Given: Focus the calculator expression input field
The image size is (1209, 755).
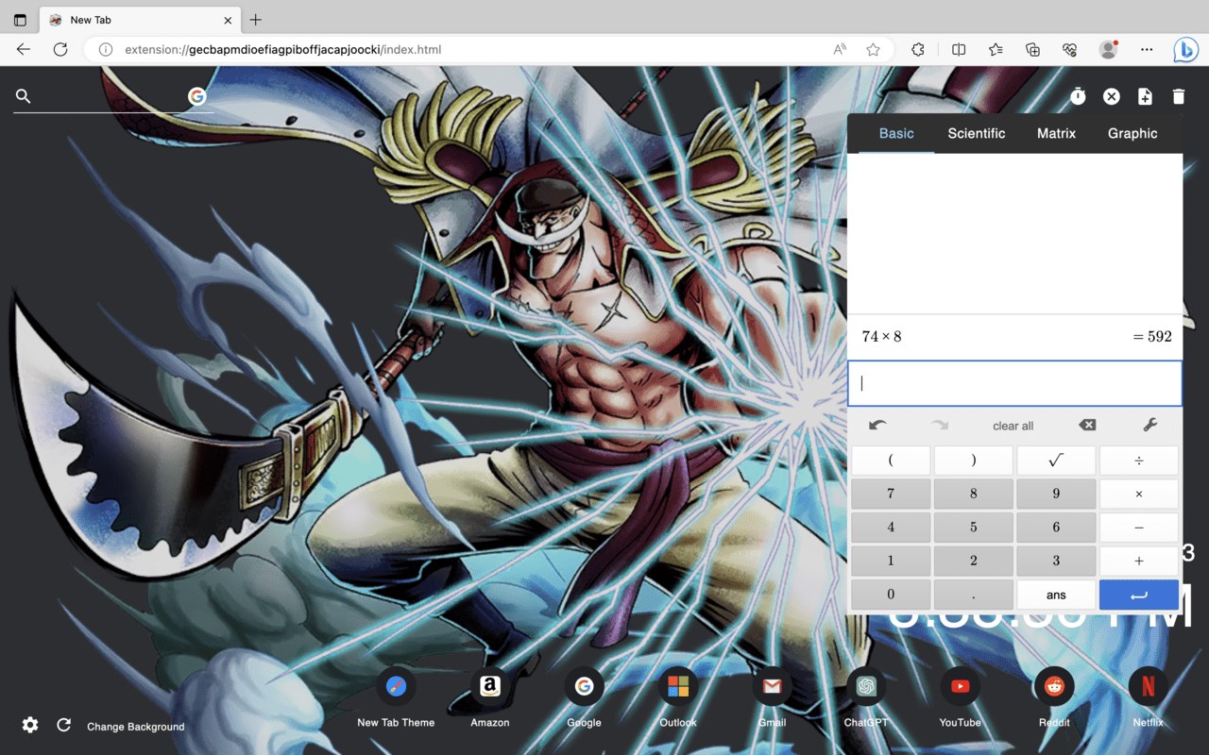Looking at the screenshot, I should 1014,383.
